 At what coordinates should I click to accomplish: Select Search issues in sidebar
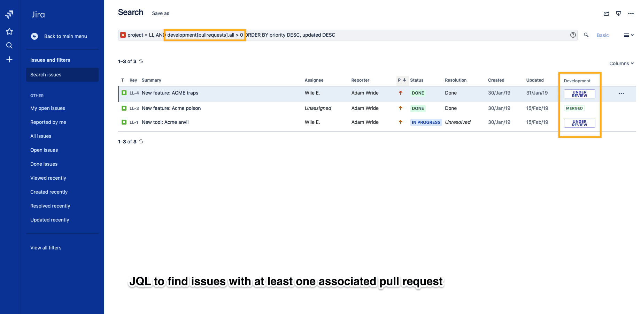(x=62, y=75)
